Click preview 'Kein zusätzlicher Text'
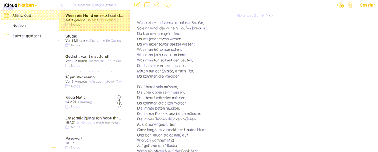The image size is (378, 152). pos(105,82)
